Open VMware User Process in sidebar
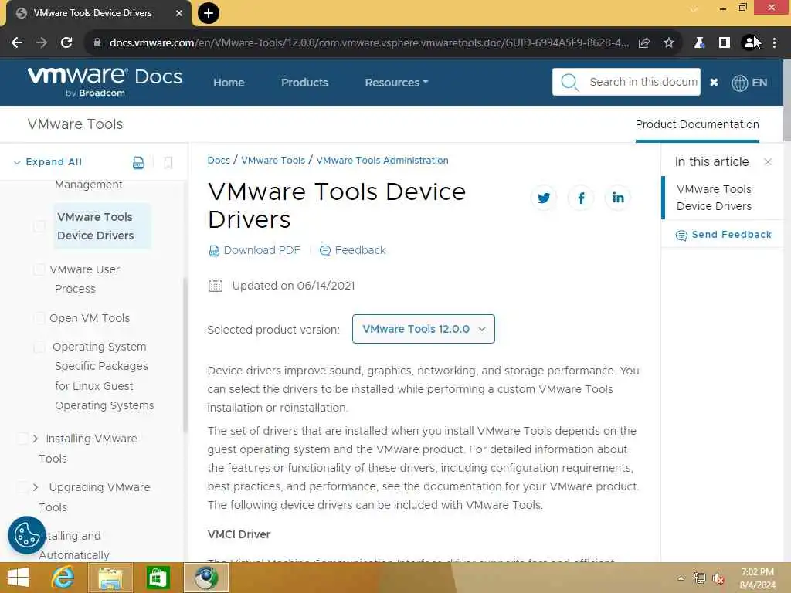The height and width of the screenshot is (593, 791). [x=85, y=279]
